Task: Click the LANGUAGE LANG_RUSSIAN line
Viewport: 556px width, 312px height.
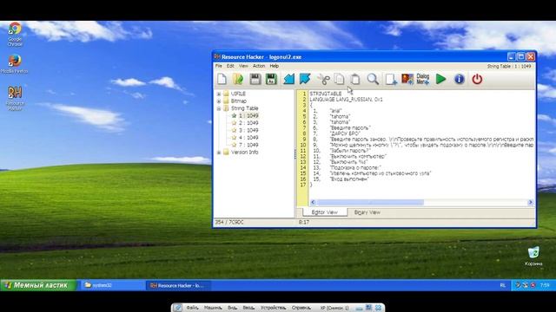Action: (346, 100)
